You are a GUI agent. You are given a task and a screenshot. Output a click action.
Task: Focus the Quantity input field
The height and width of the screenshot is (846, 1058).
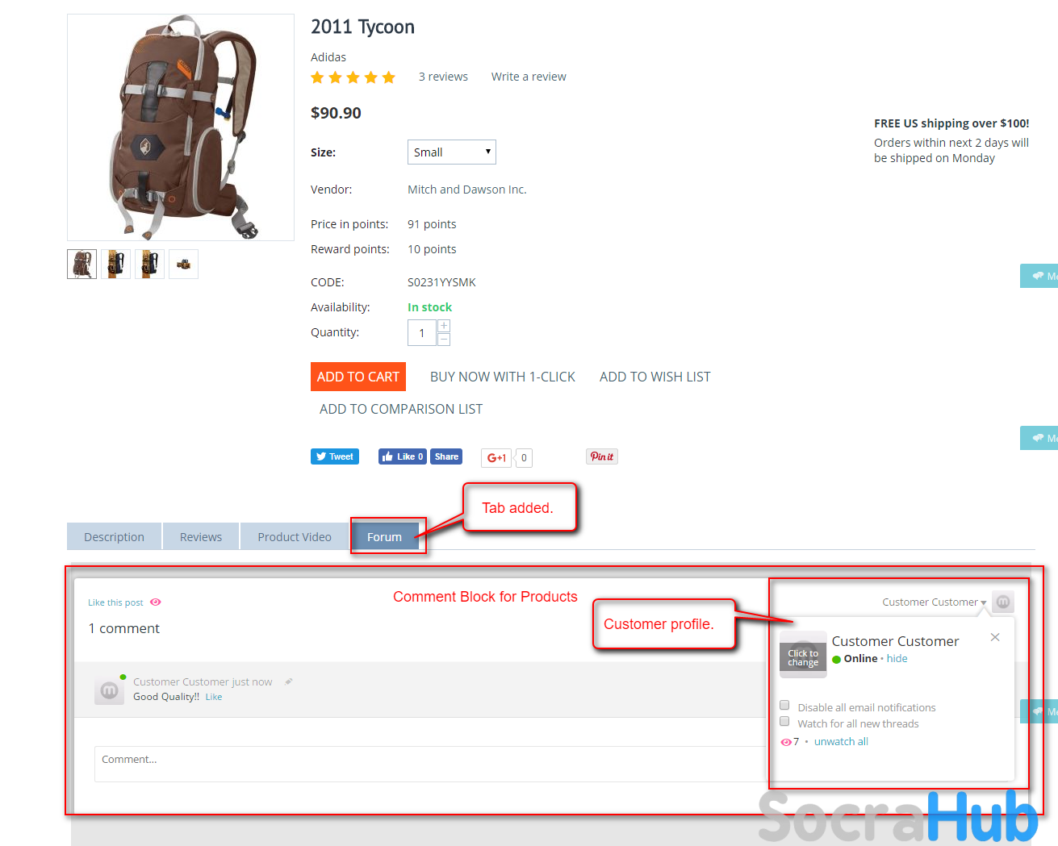click(422, 332)
